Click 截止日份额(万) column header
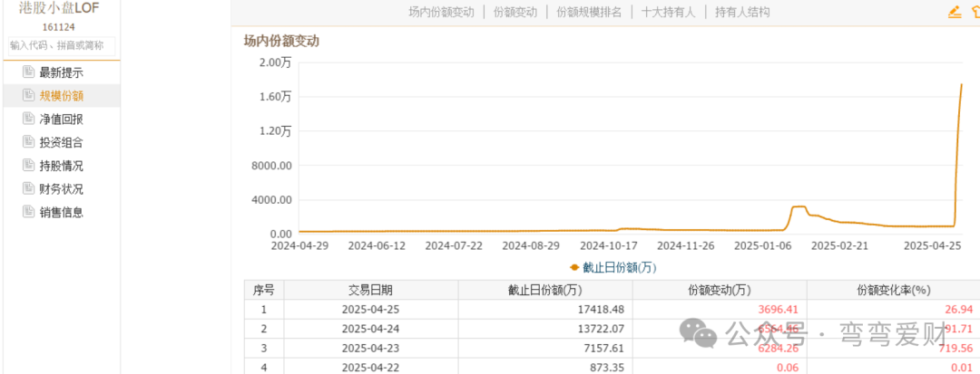The width and height of the screenshot is (980, 374). 545,290
